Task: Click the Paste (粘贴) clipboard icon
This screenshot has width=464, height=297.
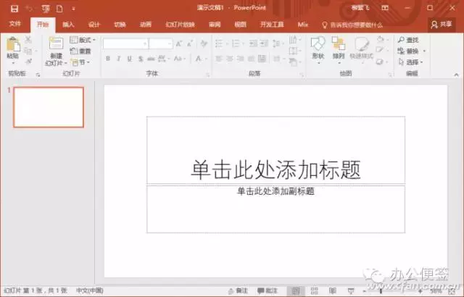Action: [13, 45]
